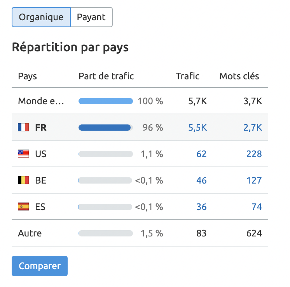Click the FR traffic share bar
290x287 pixels.
pyautogui.click(x=106, y=128)
